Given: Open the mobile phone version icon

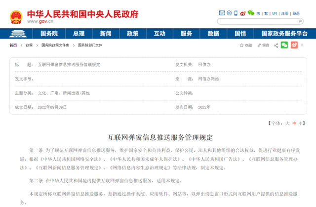Looking at the screenshot, I should click(236, 13).
